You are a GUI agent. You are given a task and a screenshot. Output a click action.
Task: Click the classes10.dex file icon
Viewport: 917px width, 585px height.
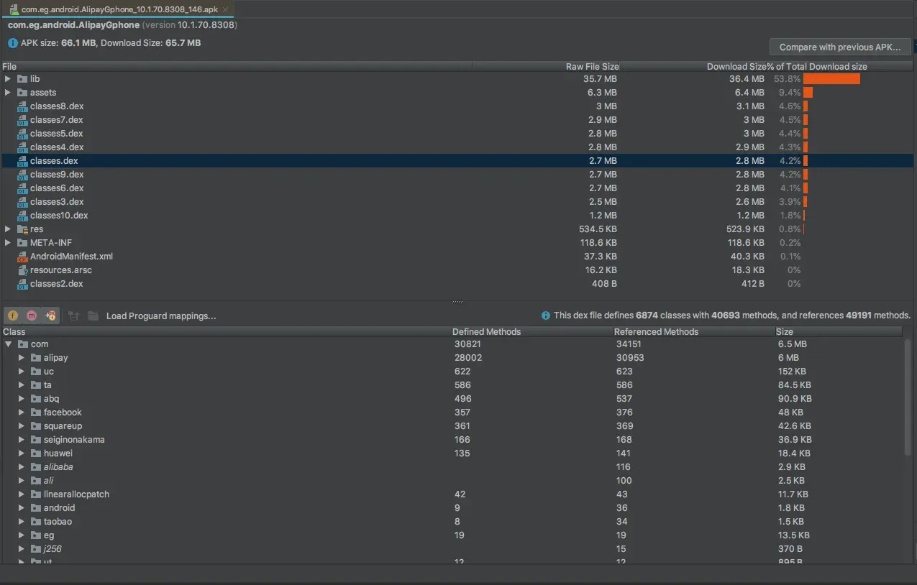[x=22, y=216]
